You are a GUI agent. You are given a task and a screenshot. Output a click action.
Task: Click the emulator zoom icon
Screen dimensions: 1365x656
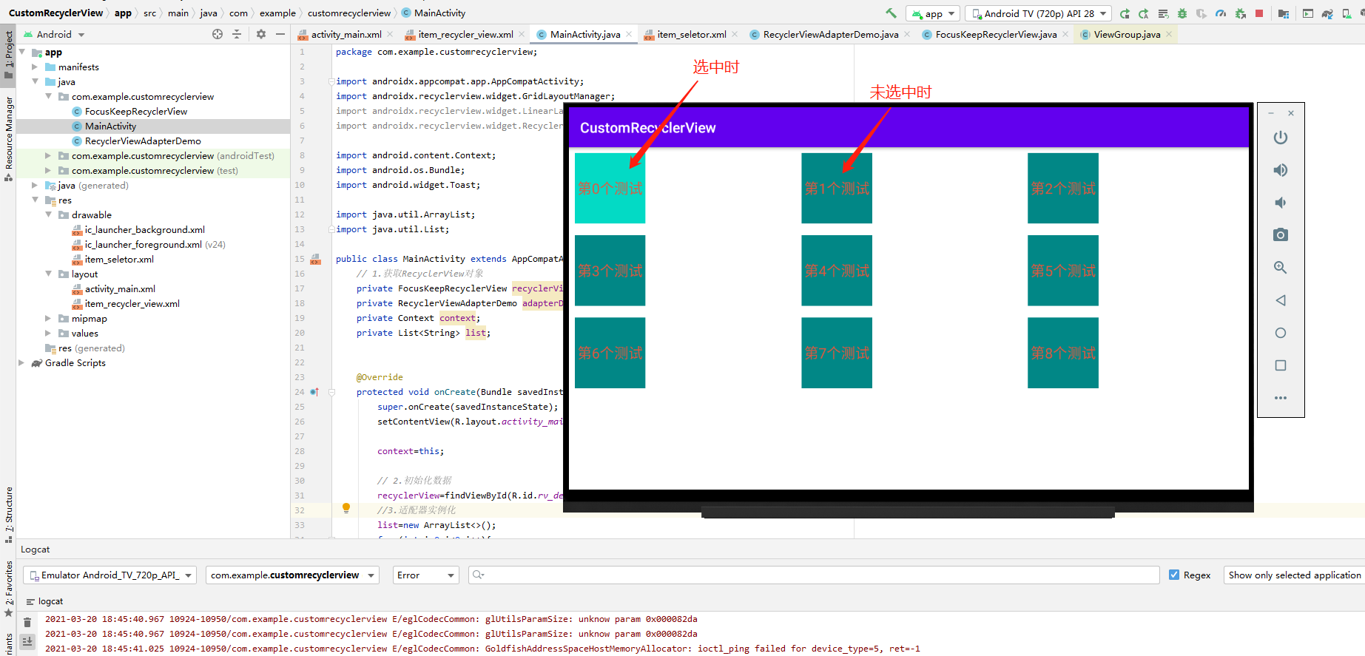[1281, 268]
